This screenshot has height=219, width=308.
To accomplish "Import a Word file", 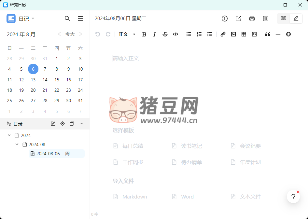I will point(183,197).
